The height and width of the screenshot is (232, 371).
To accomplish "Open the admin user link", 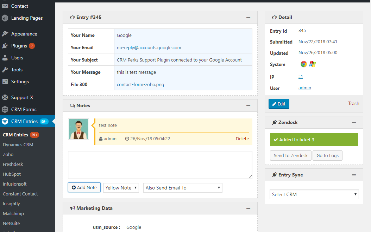I will click(x=305, y=88).
